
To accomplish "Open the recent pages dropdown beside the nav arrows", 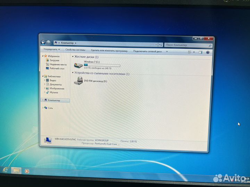I will [52, 43].
